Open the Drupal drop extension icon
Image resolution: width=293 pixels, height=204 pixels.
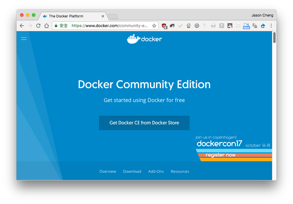(x=263, y=26)
